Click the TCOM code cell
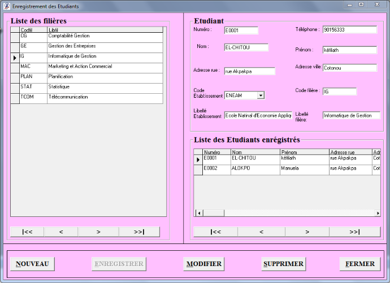This screenshot has height=283, width=390. [33, 99]
